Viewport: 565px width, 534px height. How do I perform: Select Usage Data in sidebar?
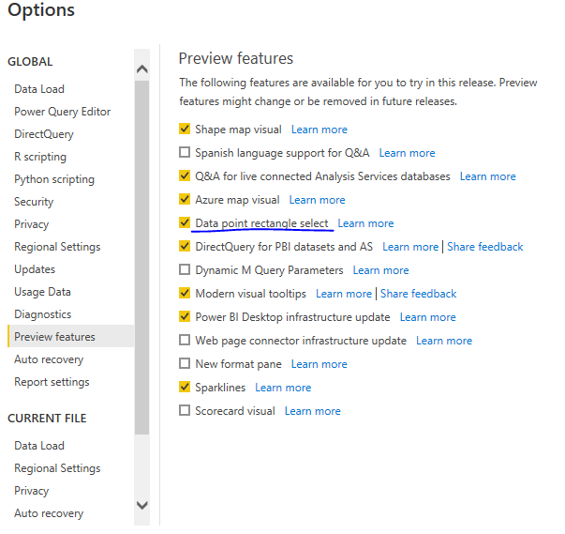tap(42, 292)
